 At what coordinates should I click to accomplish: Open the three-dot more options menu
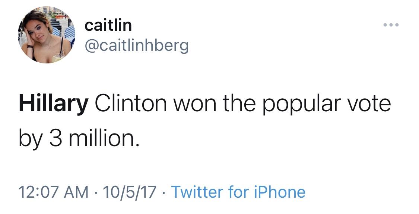pyautogui.click(x=391, y=25)
